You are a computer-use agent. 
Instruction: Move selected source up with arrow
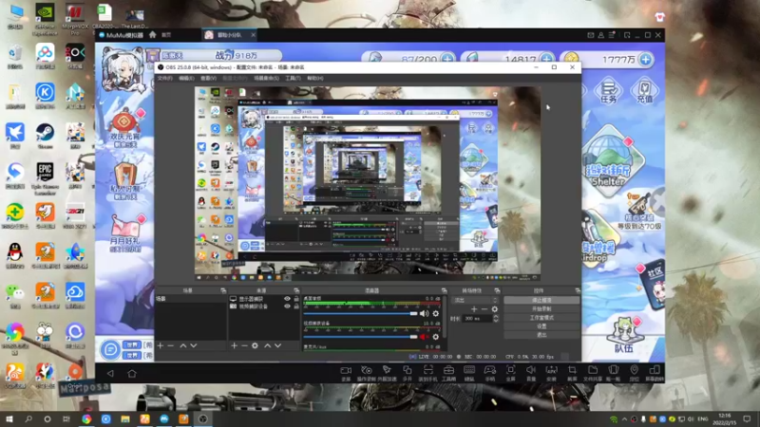click(267, 345)
